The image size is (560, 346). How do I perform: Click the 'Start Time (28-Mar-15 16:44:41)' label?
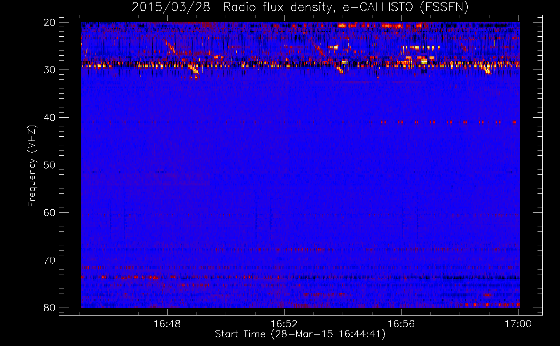pos(300,334)
